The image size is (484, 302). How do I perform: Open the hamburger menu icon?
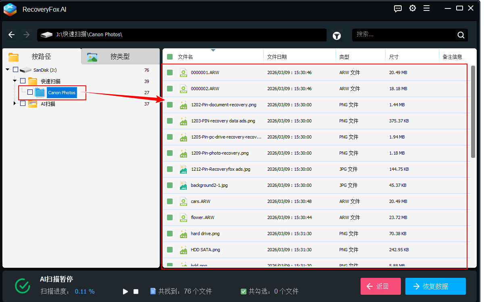click(x=426, y=8)
